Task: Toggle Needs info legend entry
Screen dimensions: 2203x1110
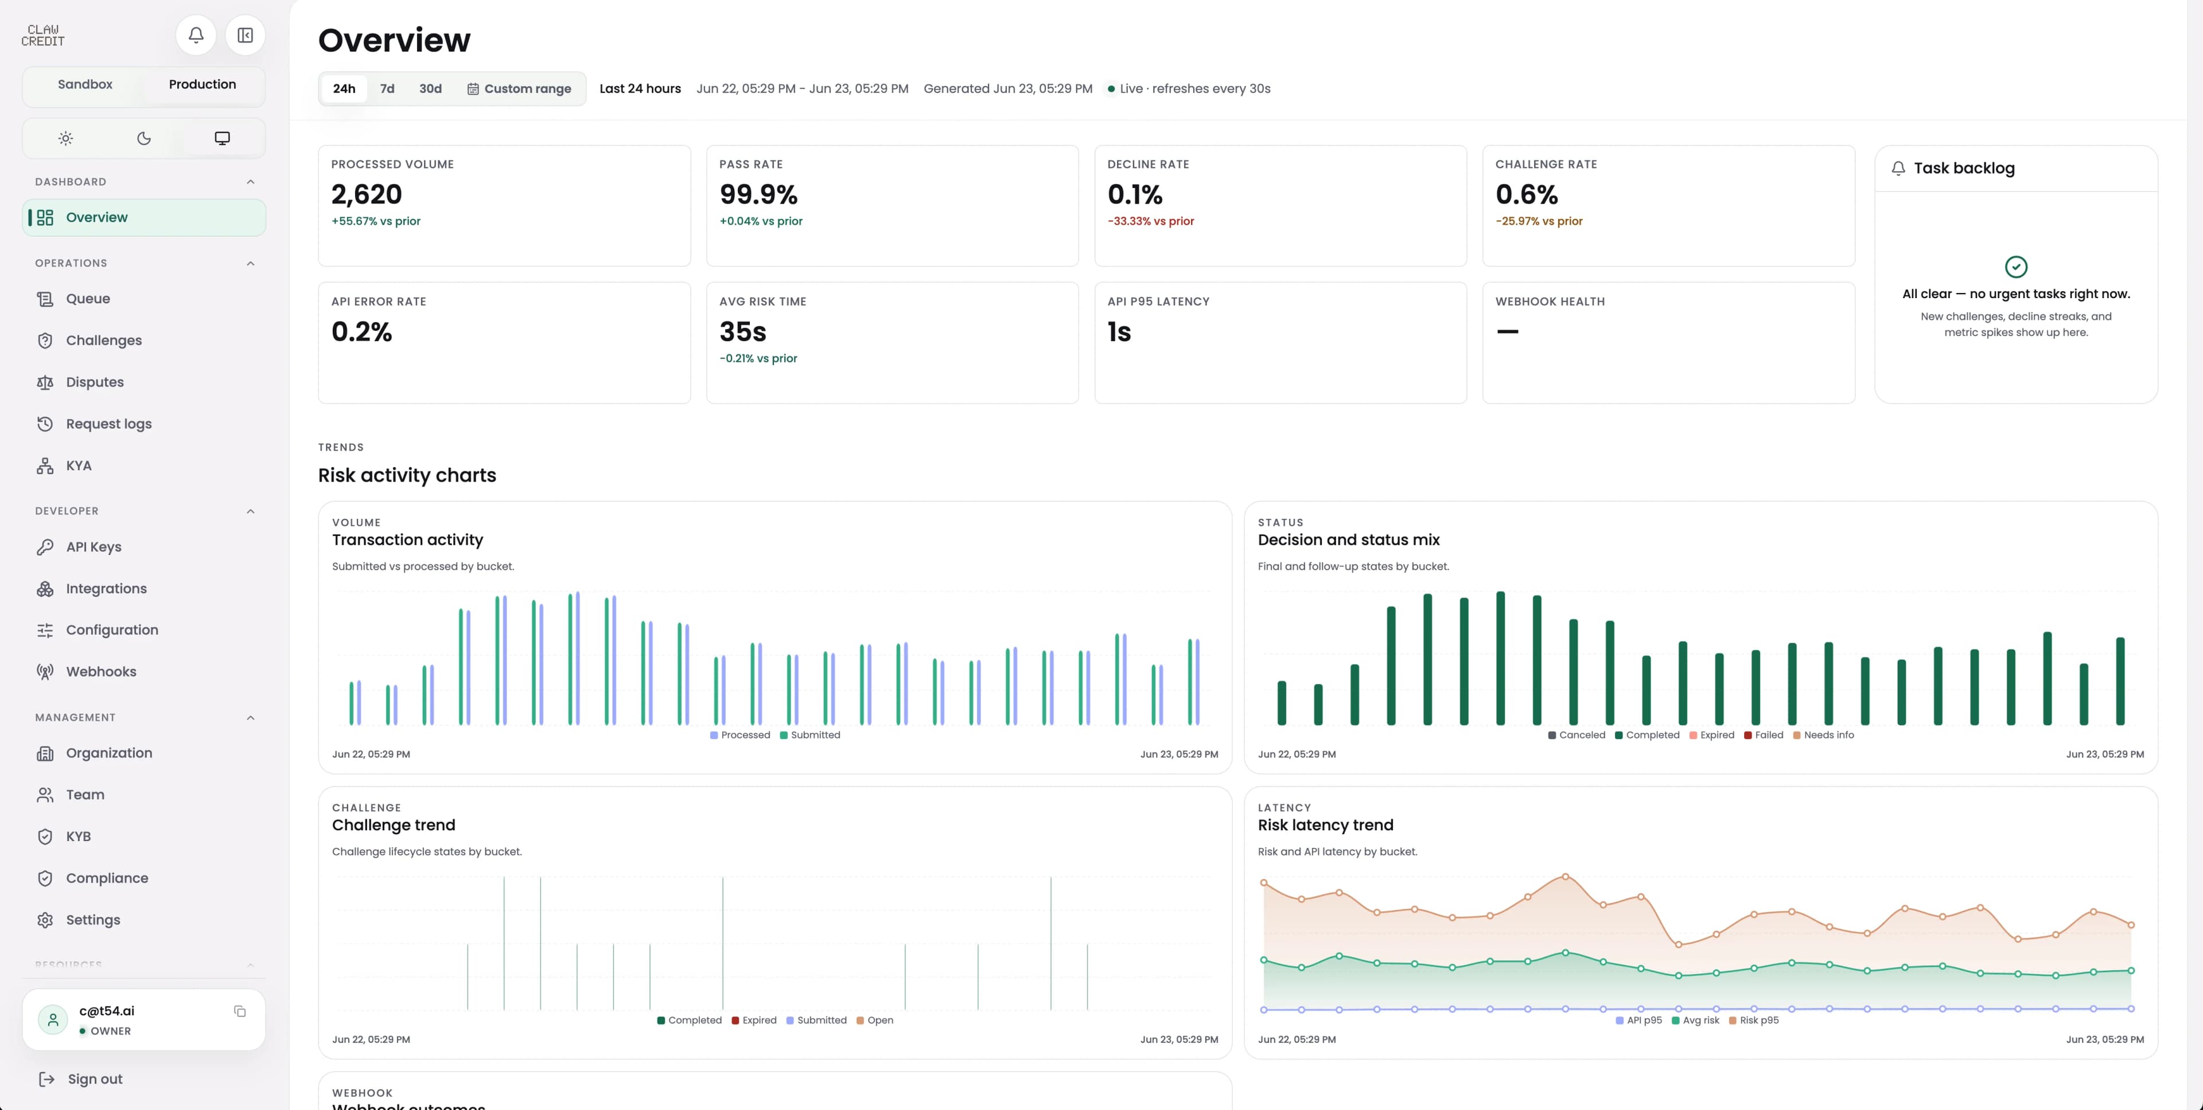Action: point(1823,735)
